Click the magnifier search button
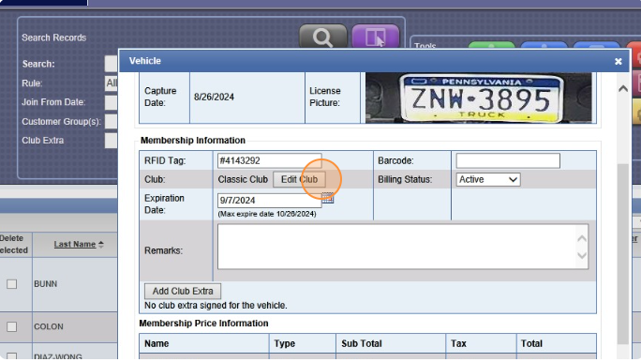This screenshot has height=362, width=641. coord(322,37)
